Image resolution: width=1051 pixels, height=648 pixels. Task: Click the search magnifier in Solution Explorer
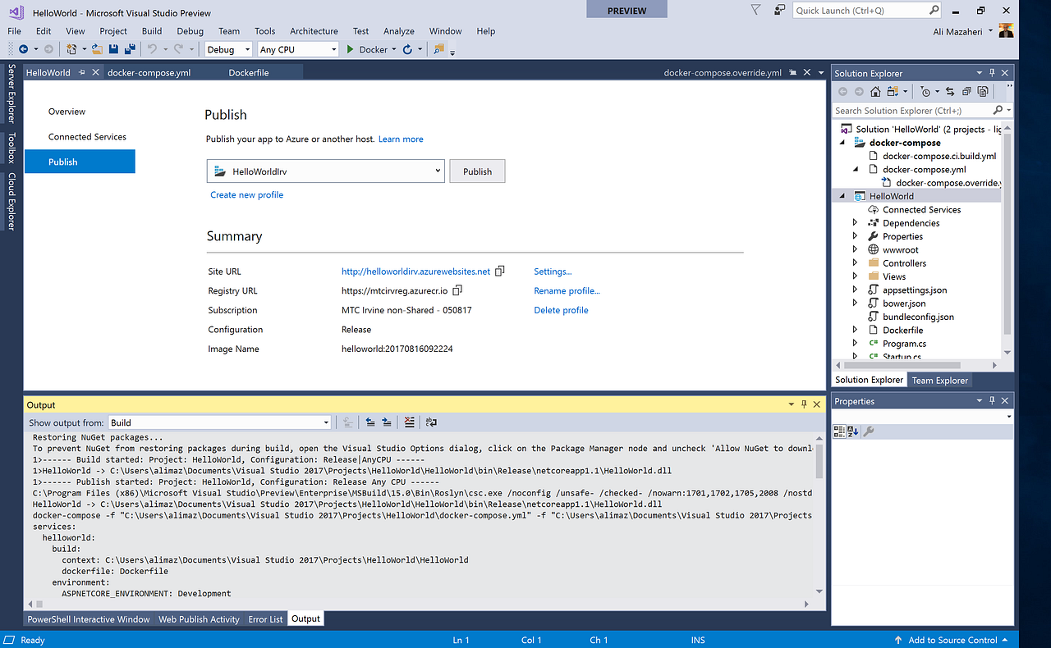tap(998, 110)
